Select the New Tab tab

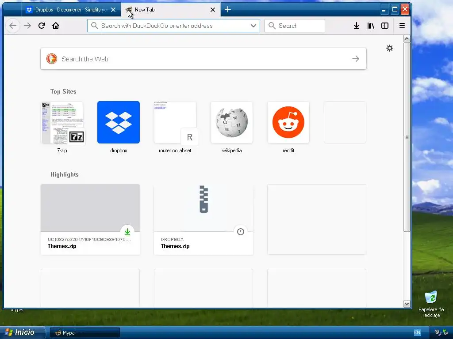tap(171, 10)
